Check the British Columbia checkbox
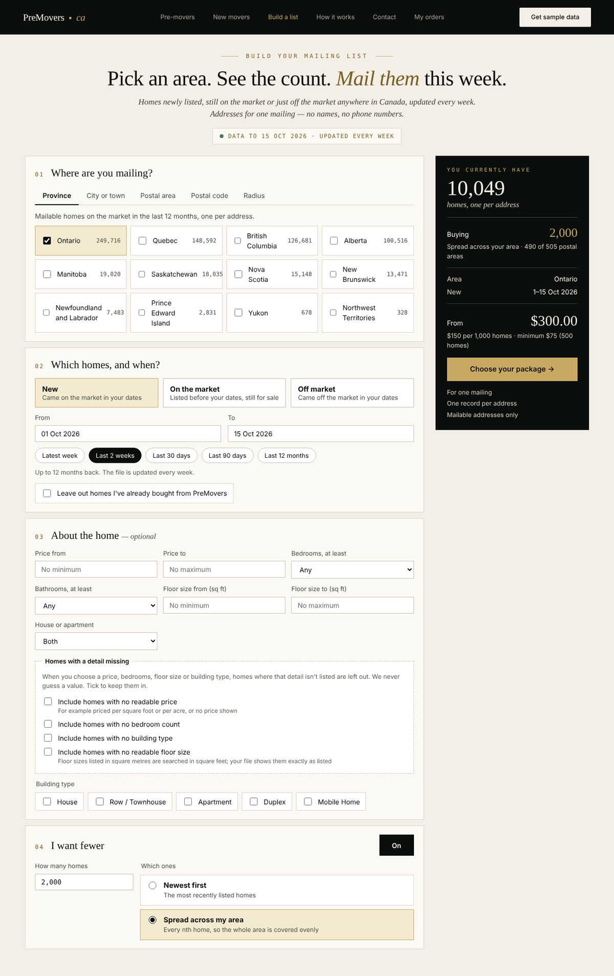 coord(238,240)
